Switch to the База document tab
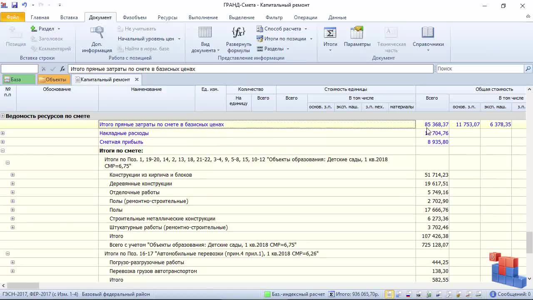Viewport: 533px width, 300px height. pyautogui.click(x=18, y=80)
